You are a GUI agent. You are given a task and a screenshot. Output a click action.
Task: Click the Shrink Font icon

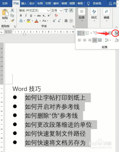[x=59, y=21]
